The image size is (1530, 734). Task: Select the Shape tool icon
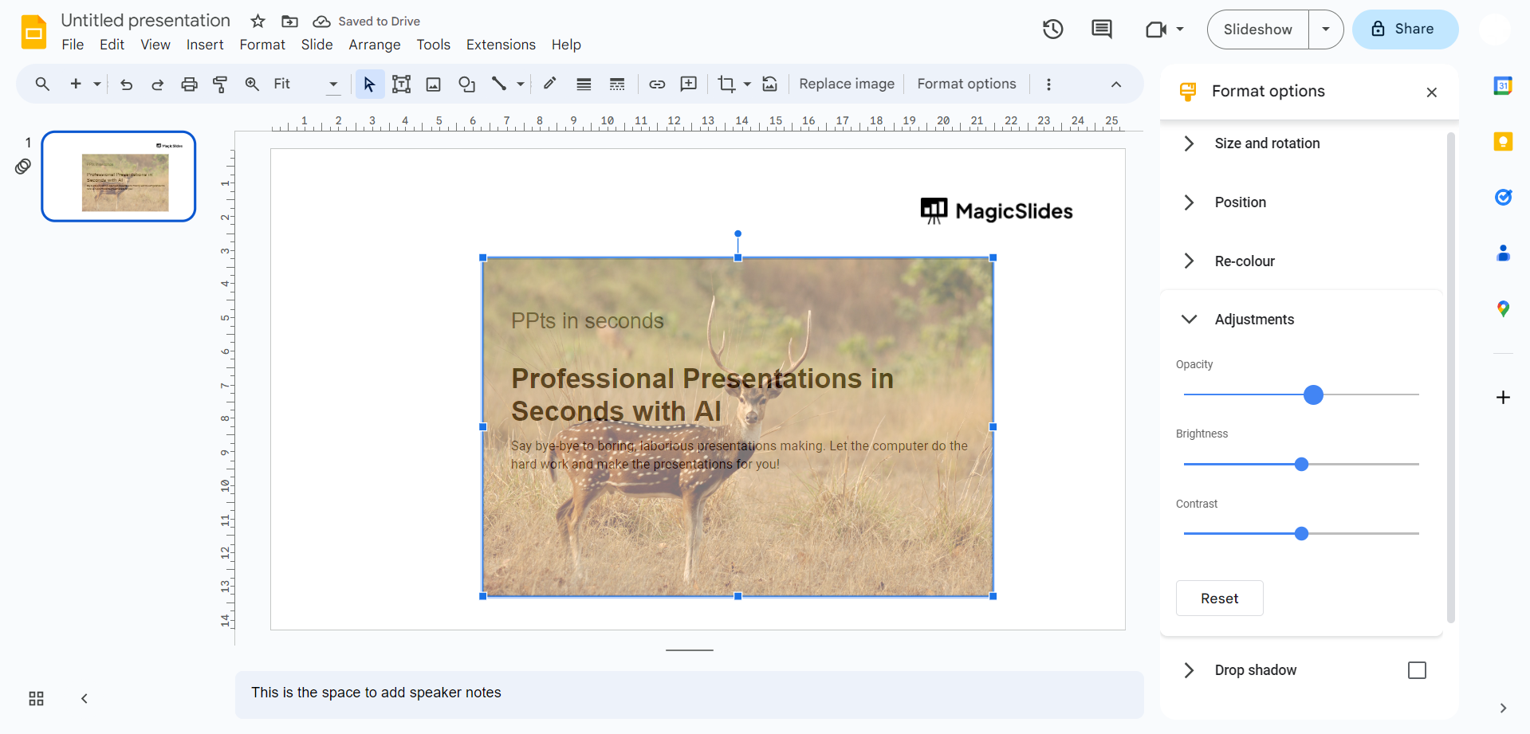(466, 84)
